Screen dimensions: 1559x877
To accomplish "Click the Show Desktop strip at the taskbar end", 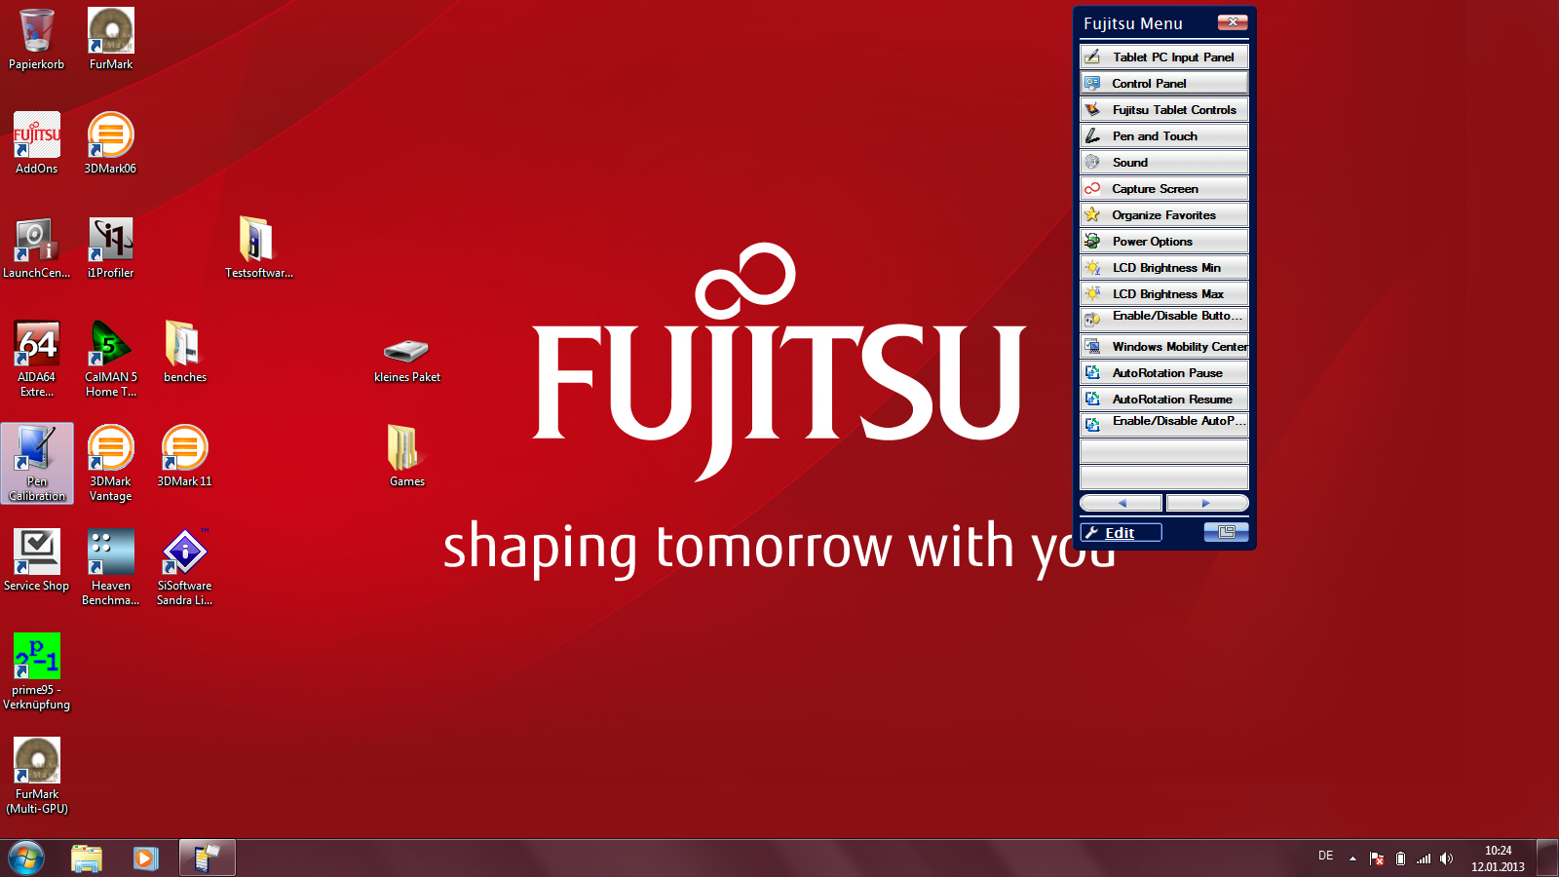I will pos(1548,858).
